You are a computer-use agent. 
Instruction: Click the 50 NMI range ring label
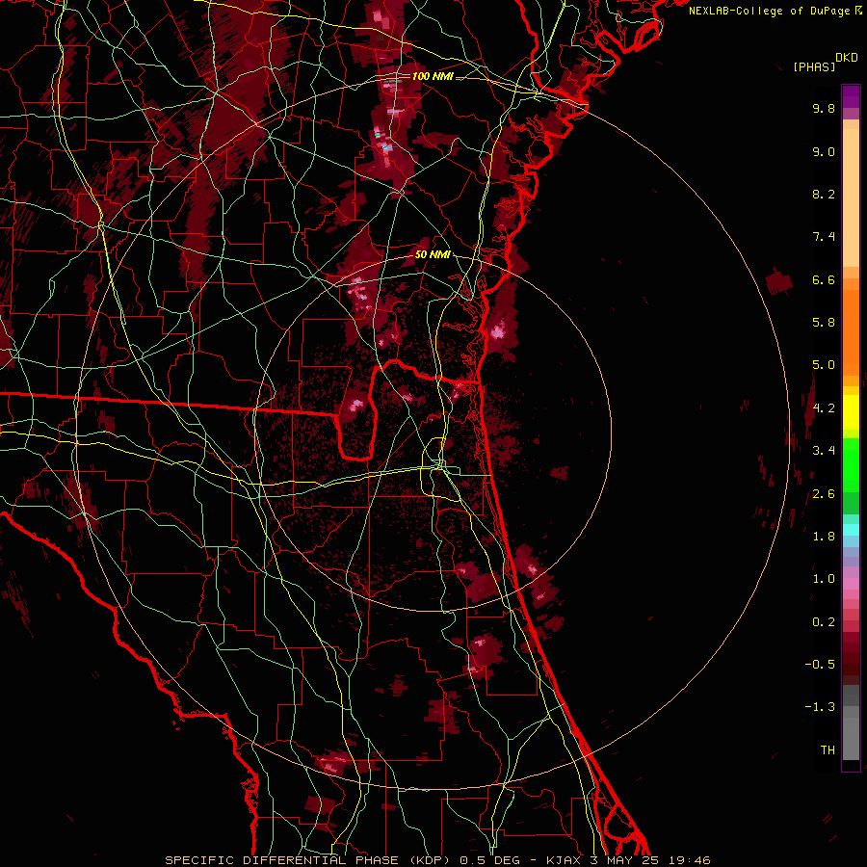point(433,255)
